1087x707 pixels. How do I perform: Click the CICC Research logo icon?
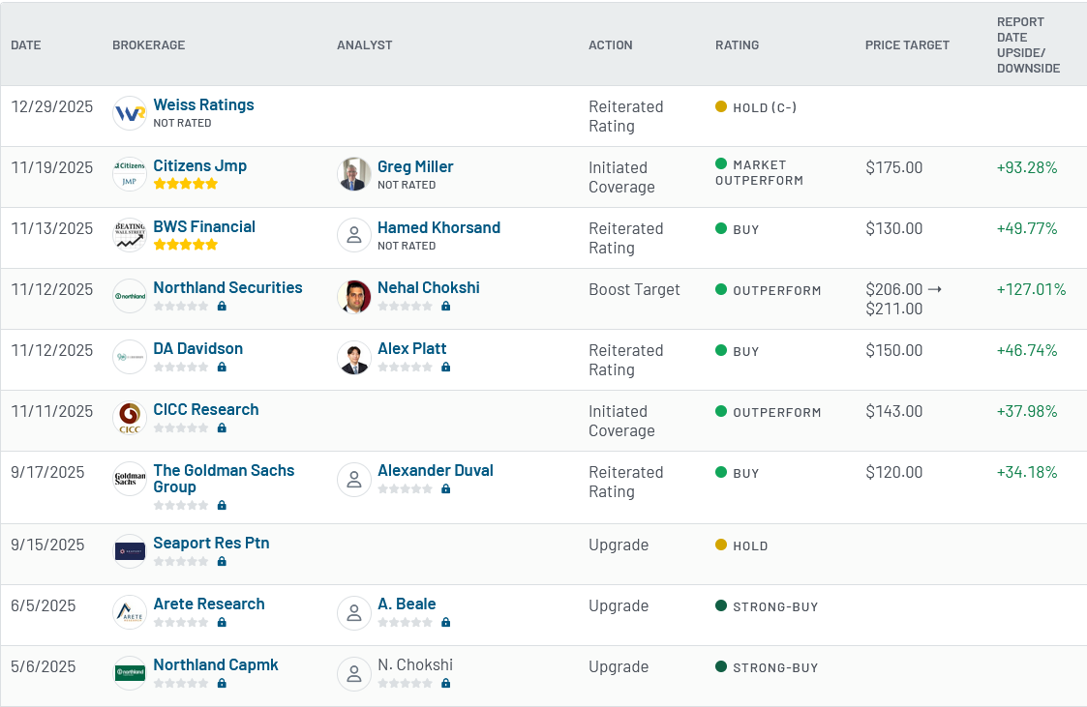pos(130,418)
